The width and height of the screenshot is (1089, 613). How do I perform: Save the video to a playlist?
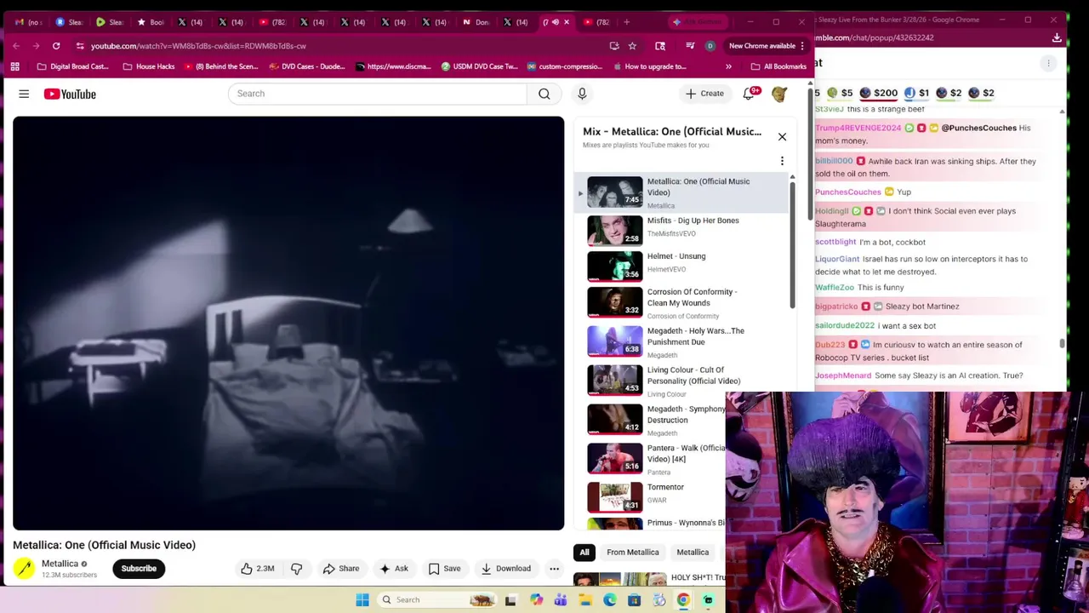(444, 569)
